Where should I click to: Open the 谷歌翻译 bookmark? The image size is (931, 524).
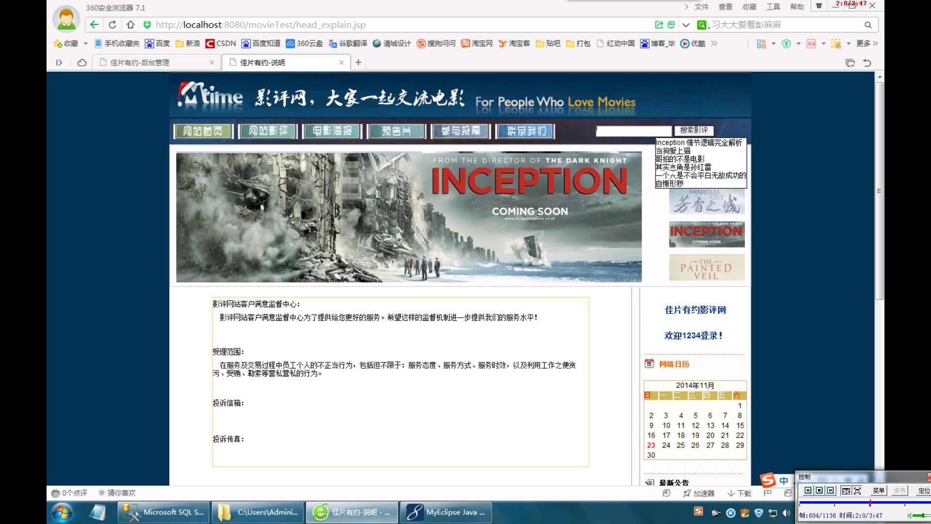[x=348, y=44]
